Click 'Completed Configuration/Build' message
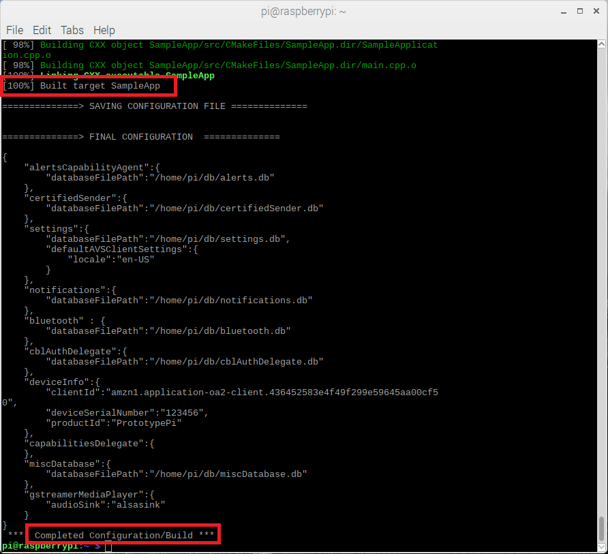 coord(114,535)
